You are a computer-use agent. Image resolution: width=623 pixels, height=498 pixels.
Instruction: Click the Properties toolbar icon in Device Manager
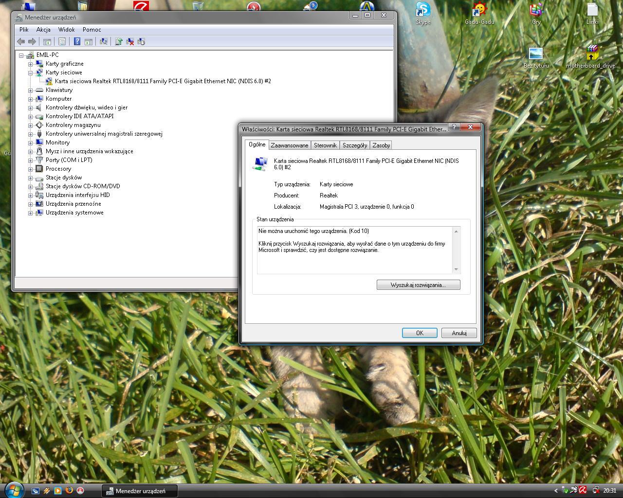tap(62, 42)
